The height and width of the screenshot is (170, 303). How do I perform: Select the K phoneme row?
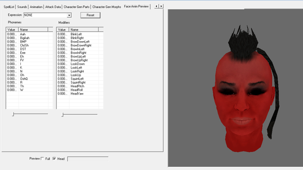pyautogui.click(x=29, y=68)
